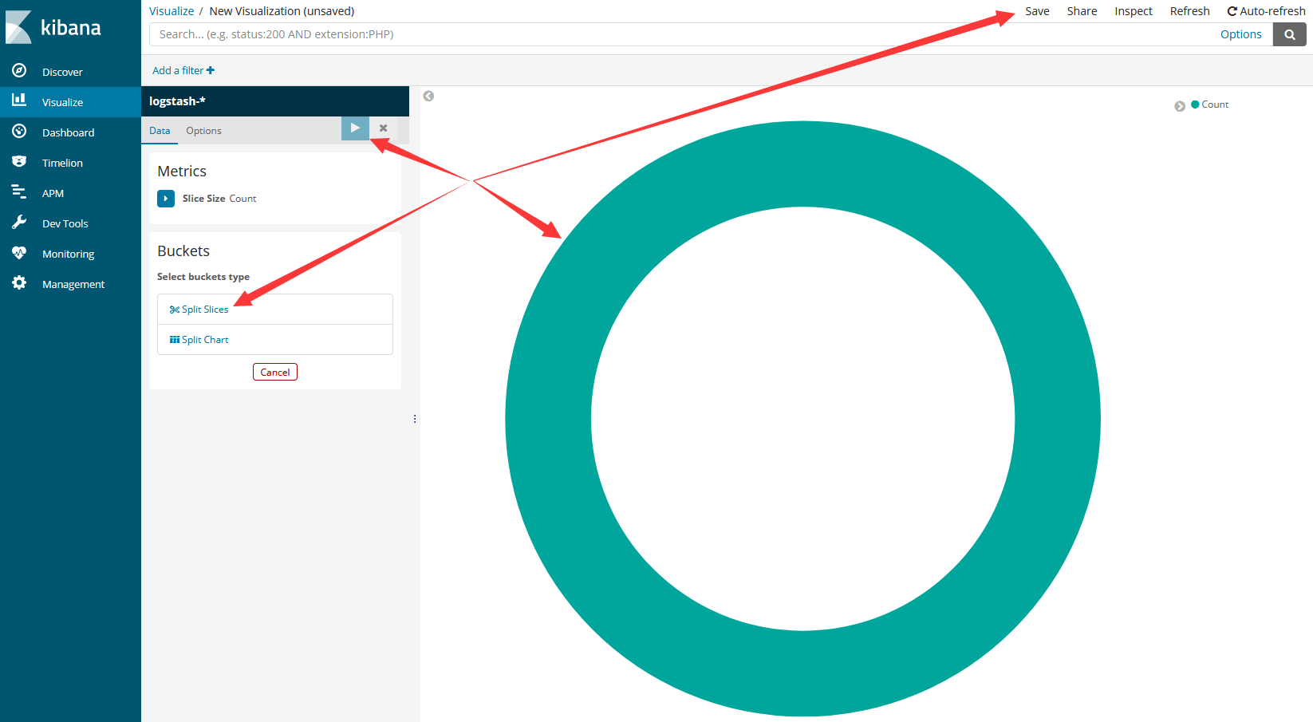The image size is (1313, 722).
Task: Open the Inspect panel
Action: click(1134, 11)
